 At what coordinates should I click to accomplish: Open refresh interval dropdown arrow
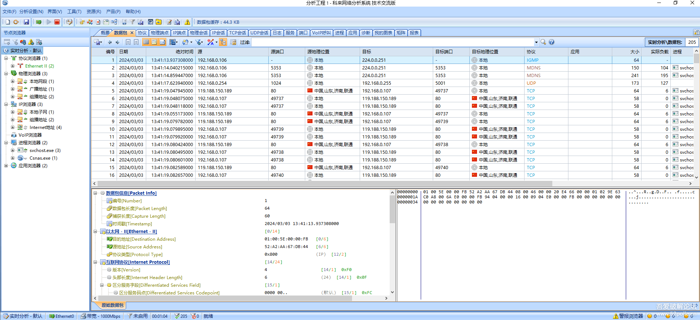click(191, 42)
